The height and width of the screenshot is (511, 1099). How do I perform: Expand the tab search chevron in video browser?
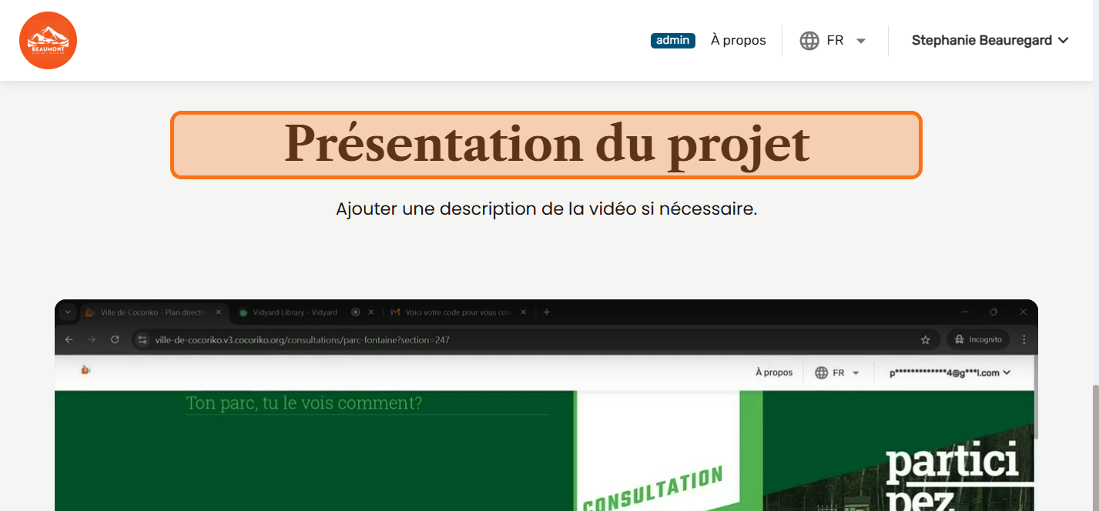pyautogui.click(x=68, y=312)
